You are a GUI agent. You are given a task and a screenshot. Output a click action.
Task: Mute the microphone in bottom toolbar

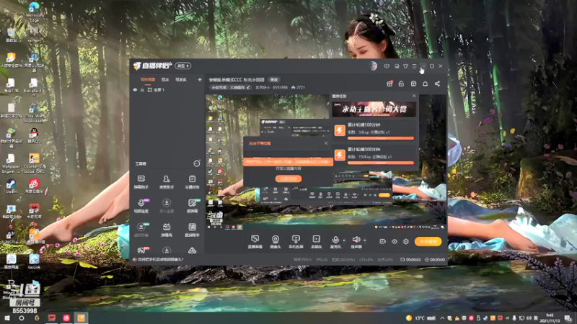coord(335,242)
